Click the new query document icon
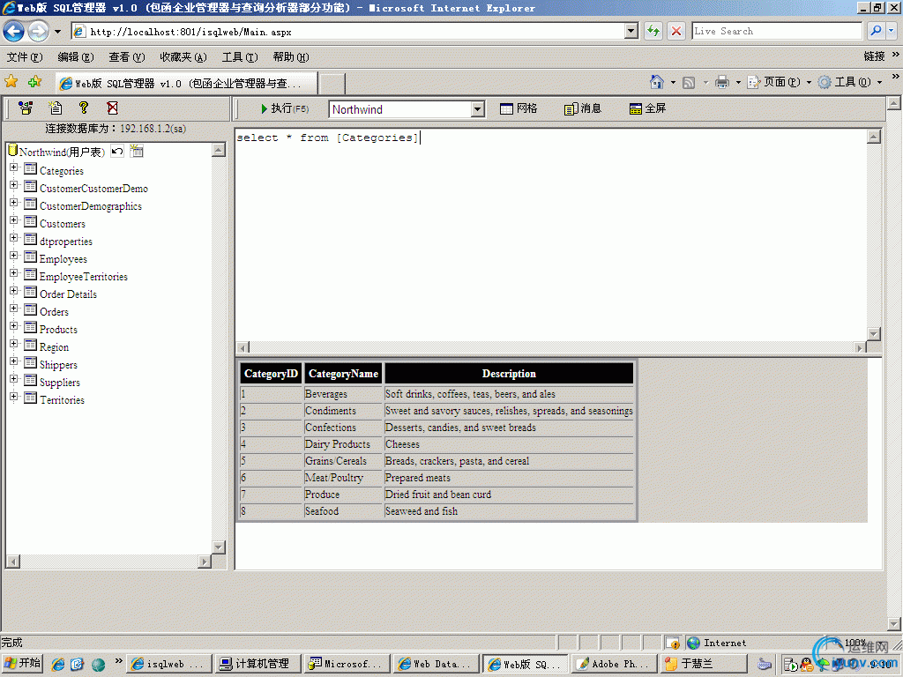 coord(56,108)
